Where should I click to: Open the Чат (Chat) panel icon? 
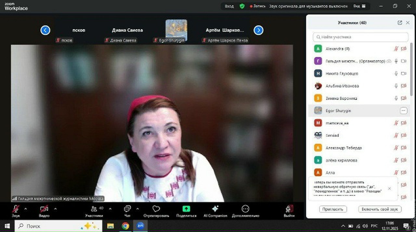(127, 209)
